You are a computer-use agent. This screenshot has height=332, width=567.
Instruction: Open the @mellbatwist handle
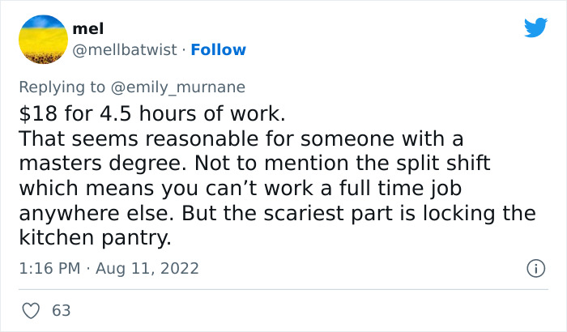click(125, 49)
